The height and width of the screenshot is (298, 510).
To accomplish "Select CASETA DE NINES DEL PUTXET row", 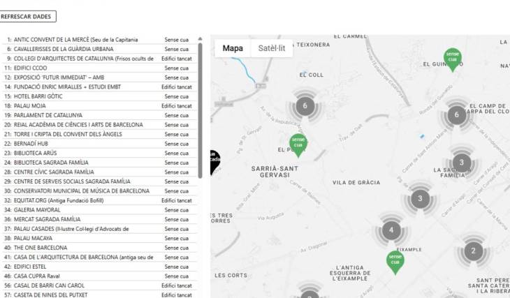I will [x=99, y=295].
